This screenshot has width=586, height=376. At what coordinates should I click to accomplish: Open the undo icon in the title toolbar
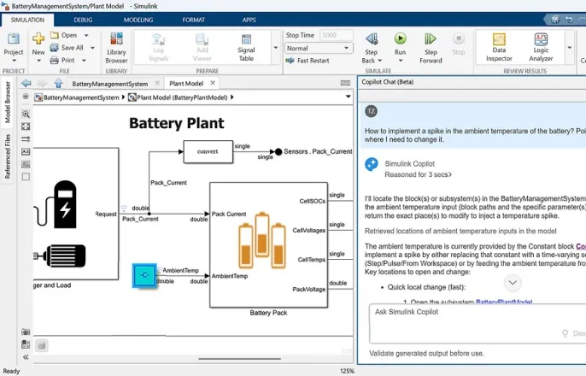click(x=569, y=19)
